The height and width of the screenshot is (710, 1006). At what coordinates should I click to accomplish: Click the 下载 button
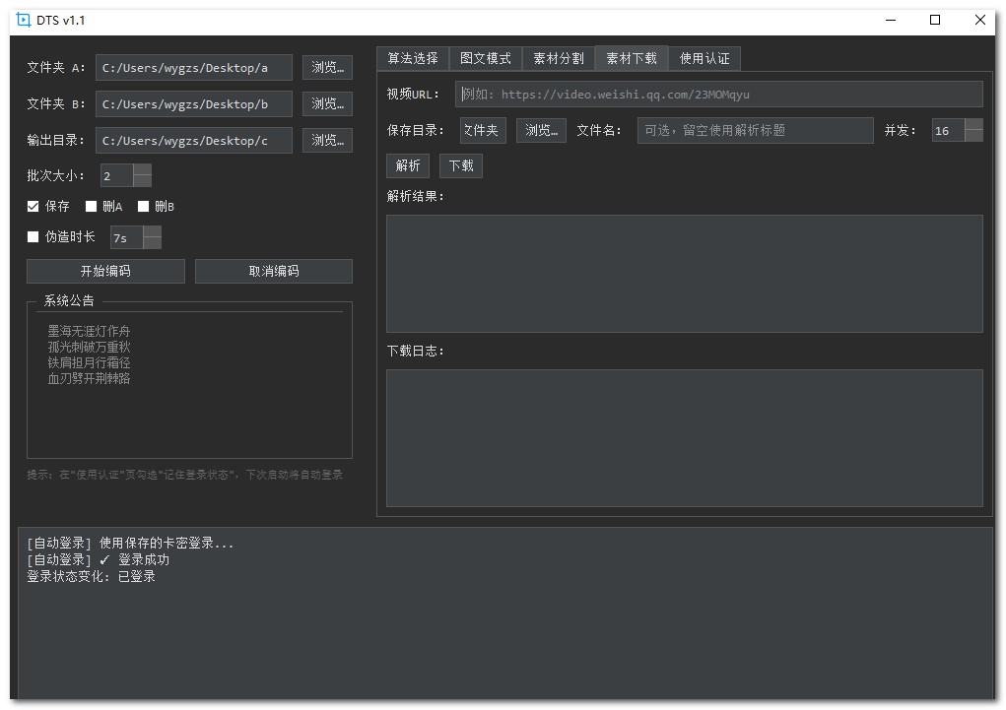[461, 165]
